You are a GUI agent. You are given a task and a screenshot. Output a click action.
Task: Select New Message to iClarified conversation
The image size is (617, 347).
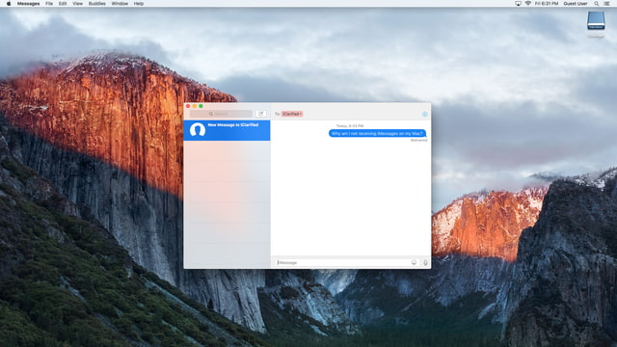227,130
